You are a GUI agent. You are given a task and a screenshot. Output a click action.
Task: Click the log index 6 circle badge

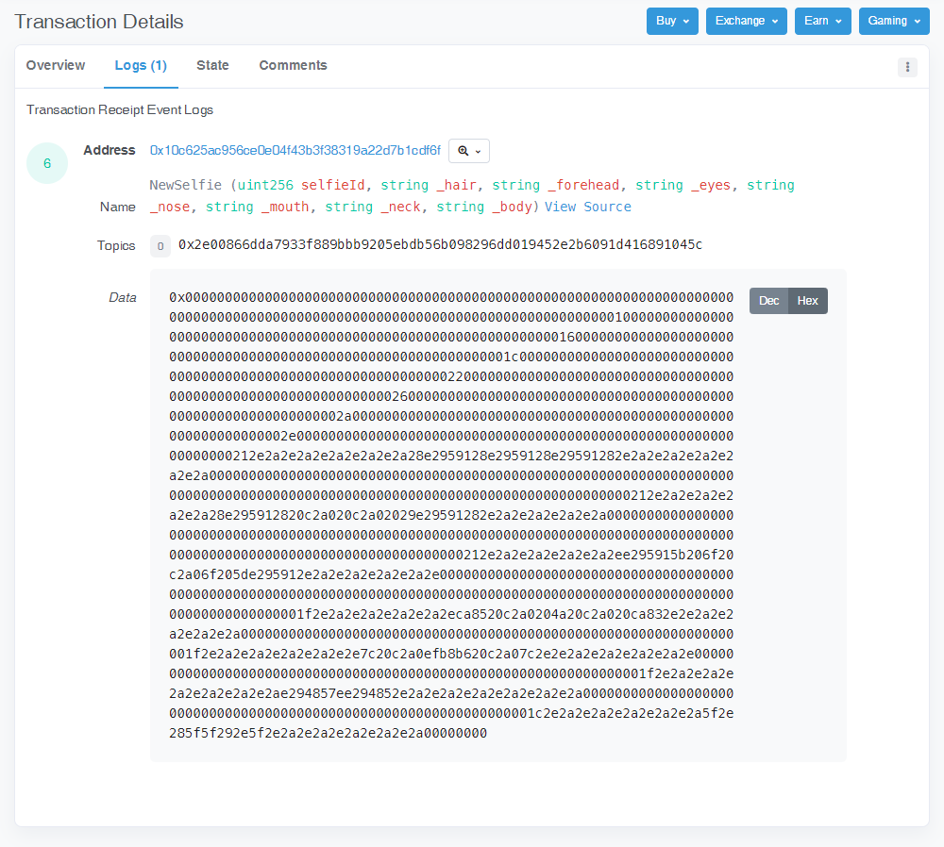click(x=47, y=164)
